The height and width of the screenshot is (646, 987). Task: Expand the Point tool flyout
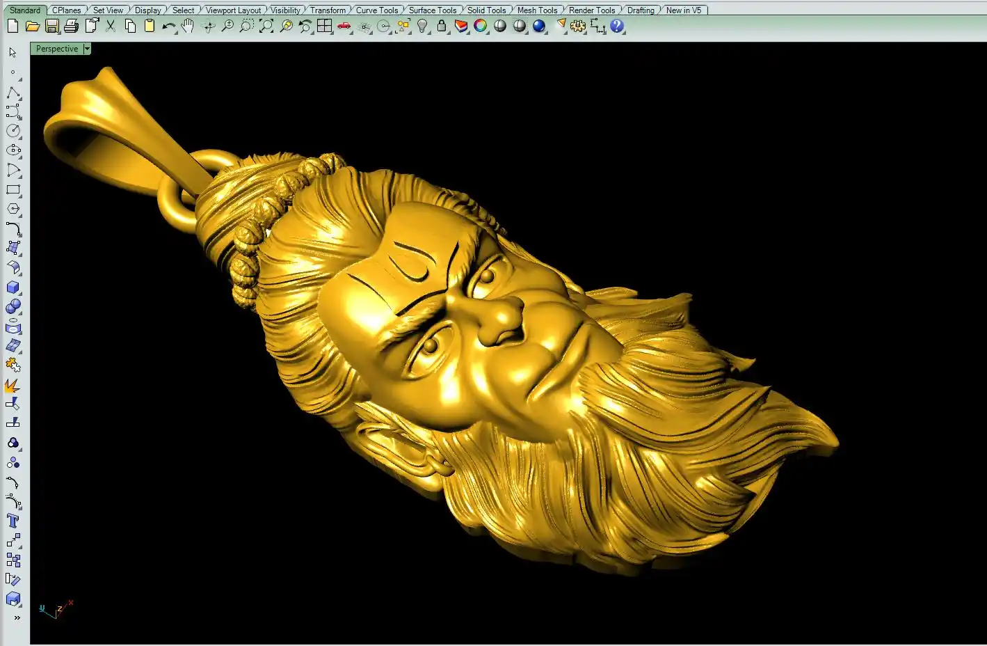[13, 72]
